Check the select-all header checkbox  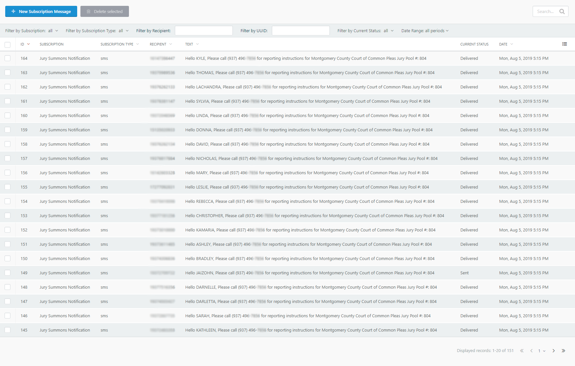point(7,45)
